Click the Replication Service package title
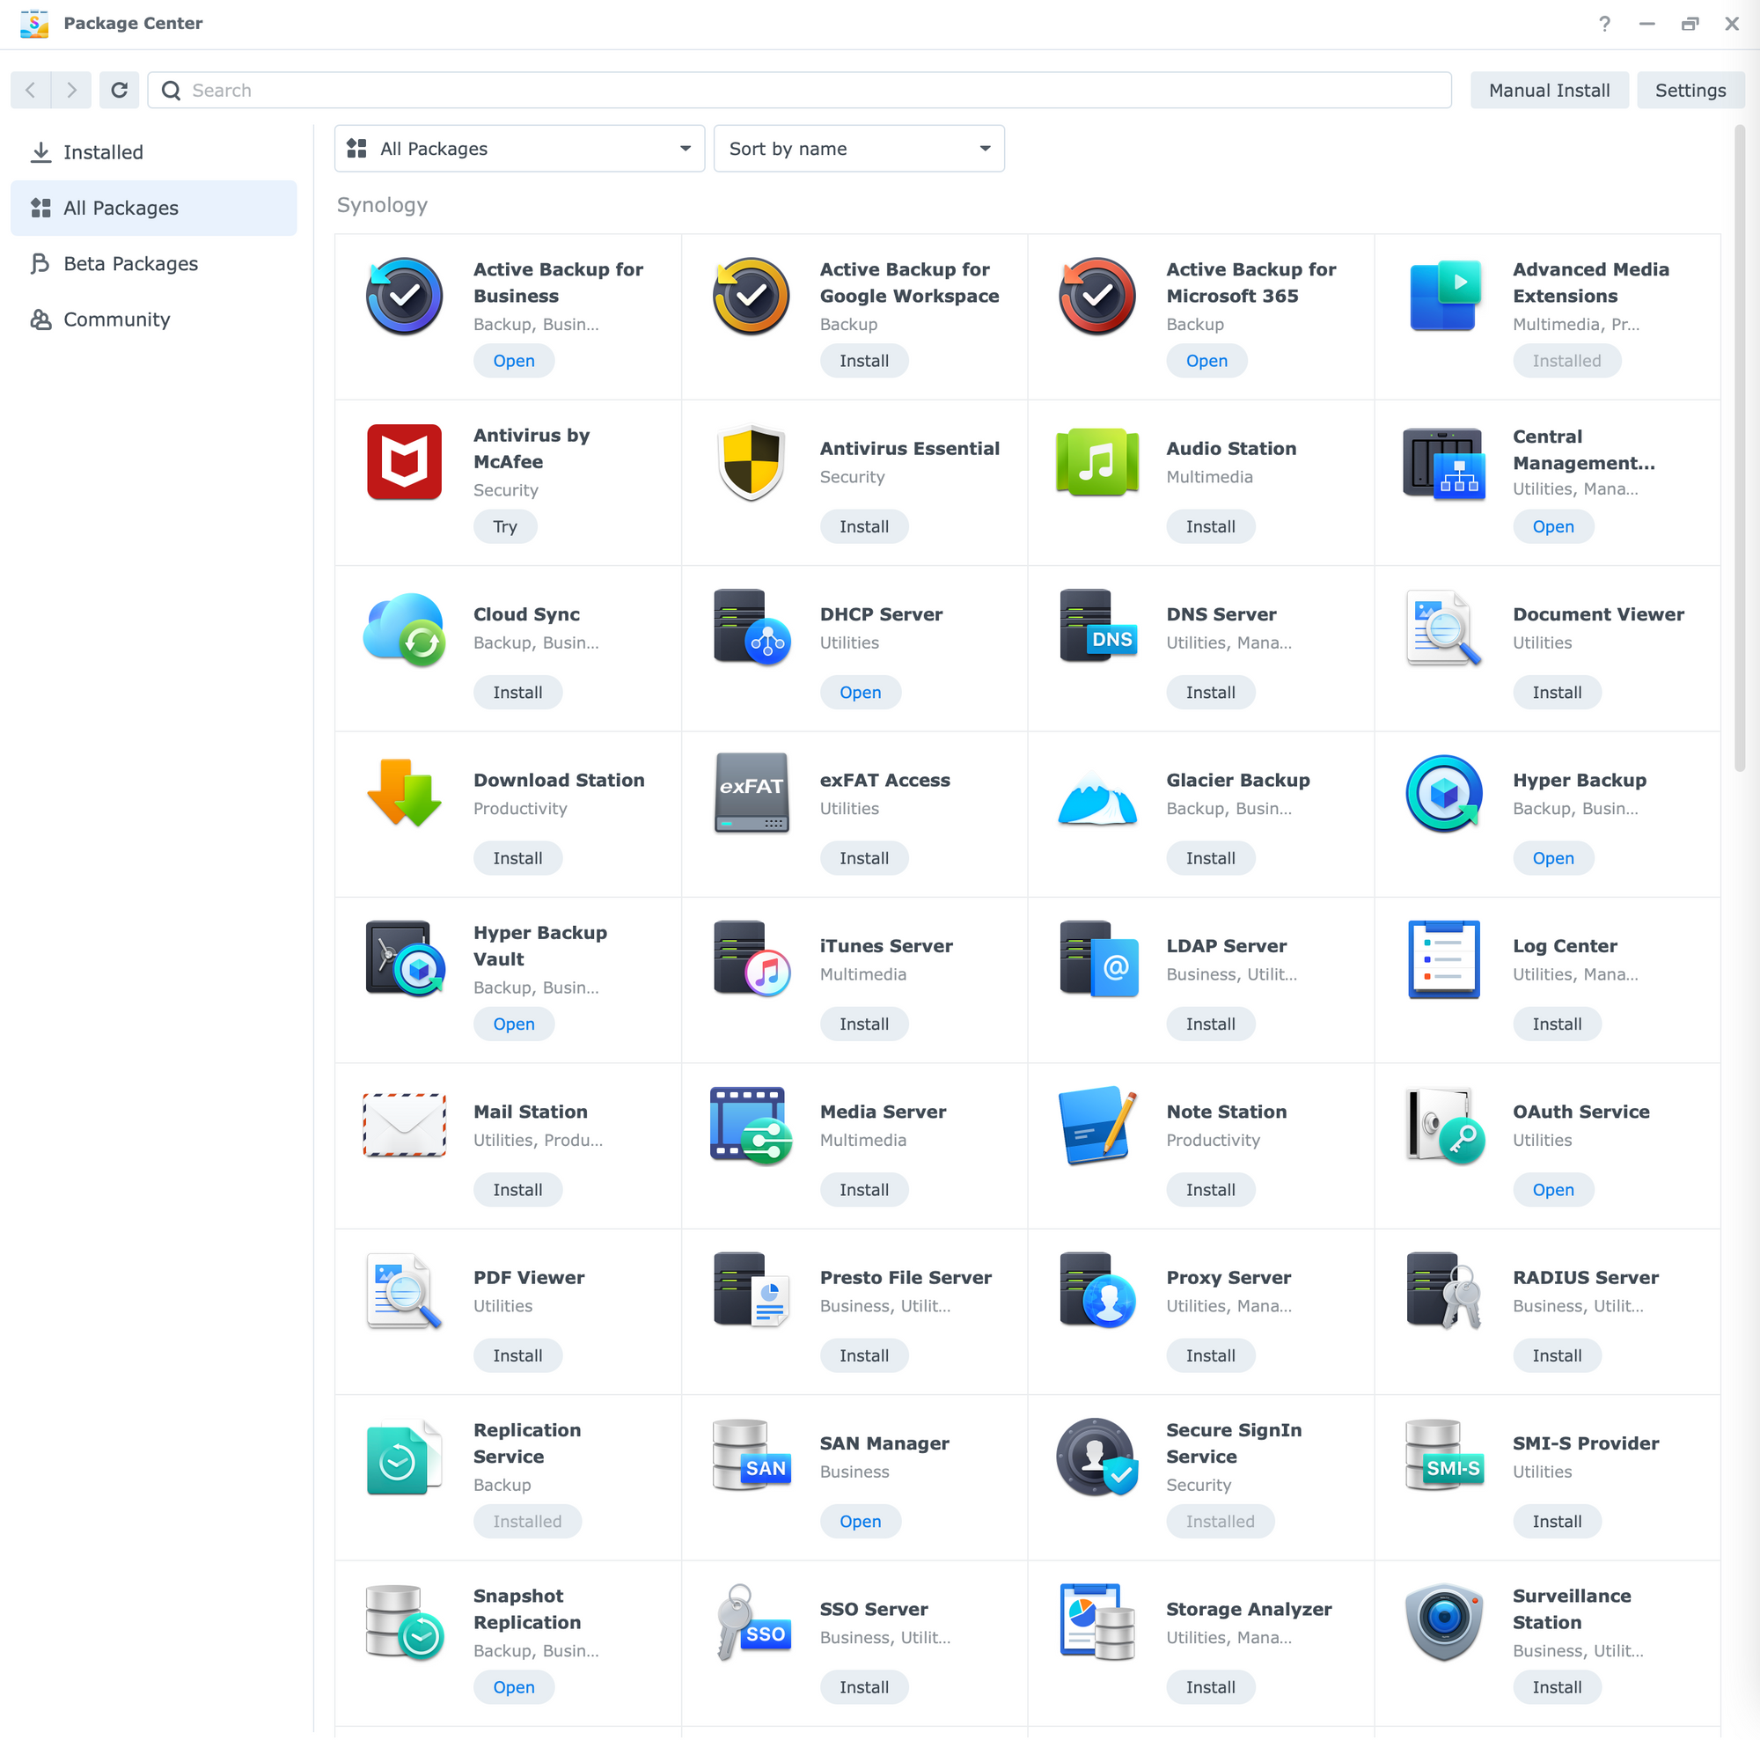 (x=526, y=1443)
